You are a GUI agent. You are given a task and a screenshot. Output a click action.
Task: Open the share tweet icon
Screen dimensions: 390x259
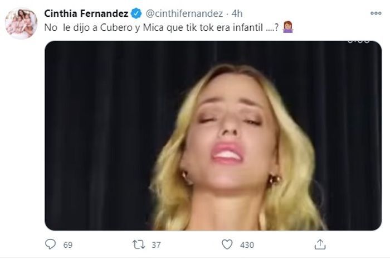pos(320,244)
